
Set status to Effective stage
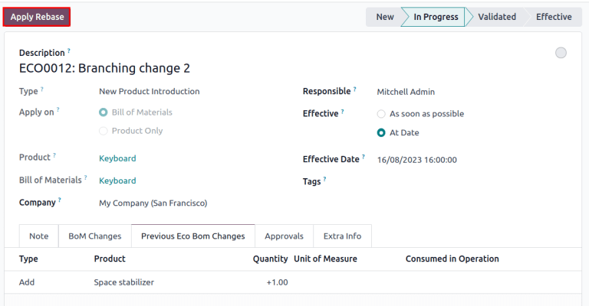coord(553,17)
